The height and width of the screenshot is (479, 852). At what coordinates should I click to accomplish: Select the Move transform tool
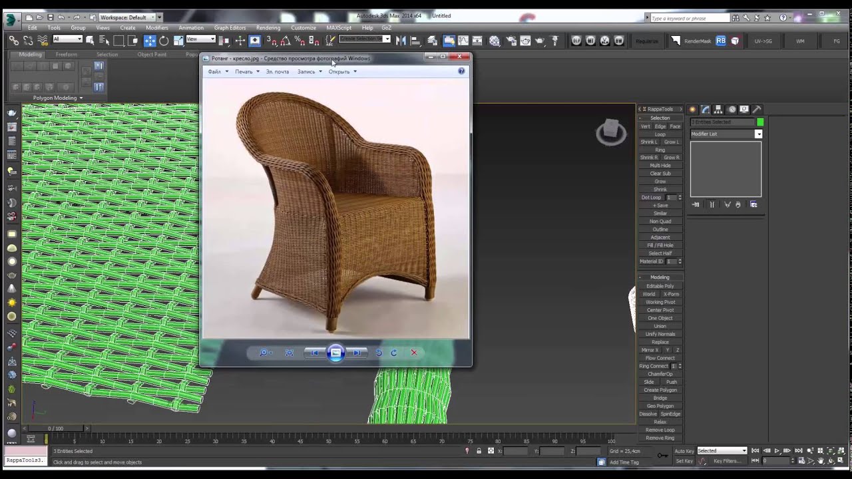click(x=150, y=41)
